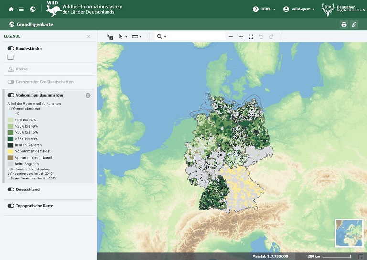Screen dimensions: 367x260
Task: Toggle the Bundesländer layer
Action: point(11,48)
